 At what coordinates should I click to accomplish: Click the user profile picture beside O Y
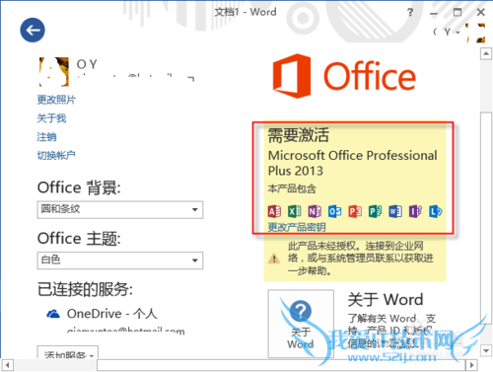(54, 71)
